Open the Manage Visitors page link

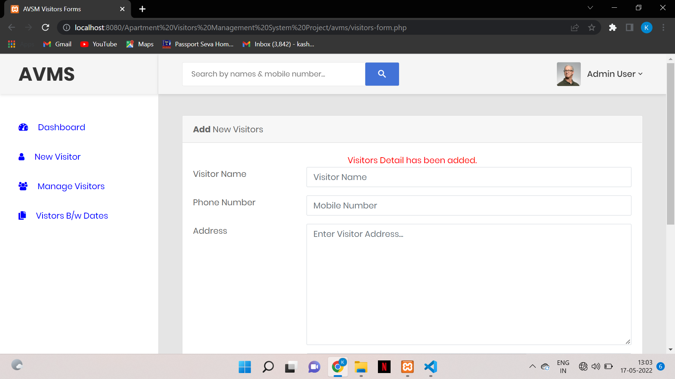(x=71, y=186)
